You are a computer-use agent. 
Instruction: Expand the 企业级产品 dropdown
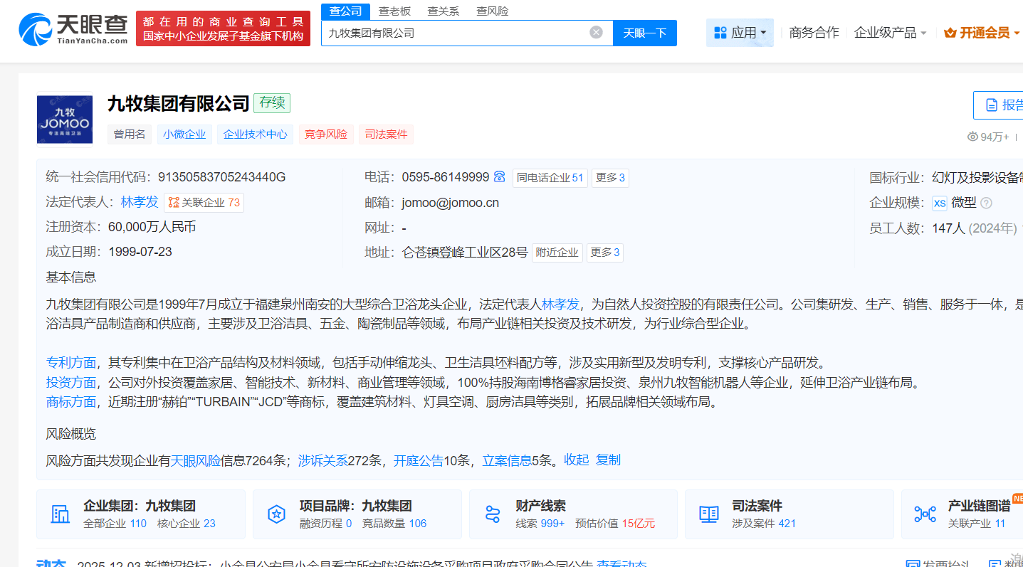click(x=890, y=33)
